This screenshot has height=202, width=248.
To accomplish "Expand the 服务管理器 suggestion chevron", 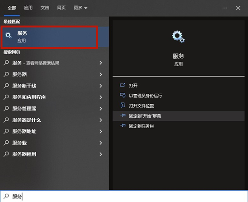I will coord(101,109).
